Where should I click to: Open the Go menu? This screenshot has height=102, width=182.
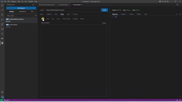point(22,1)
